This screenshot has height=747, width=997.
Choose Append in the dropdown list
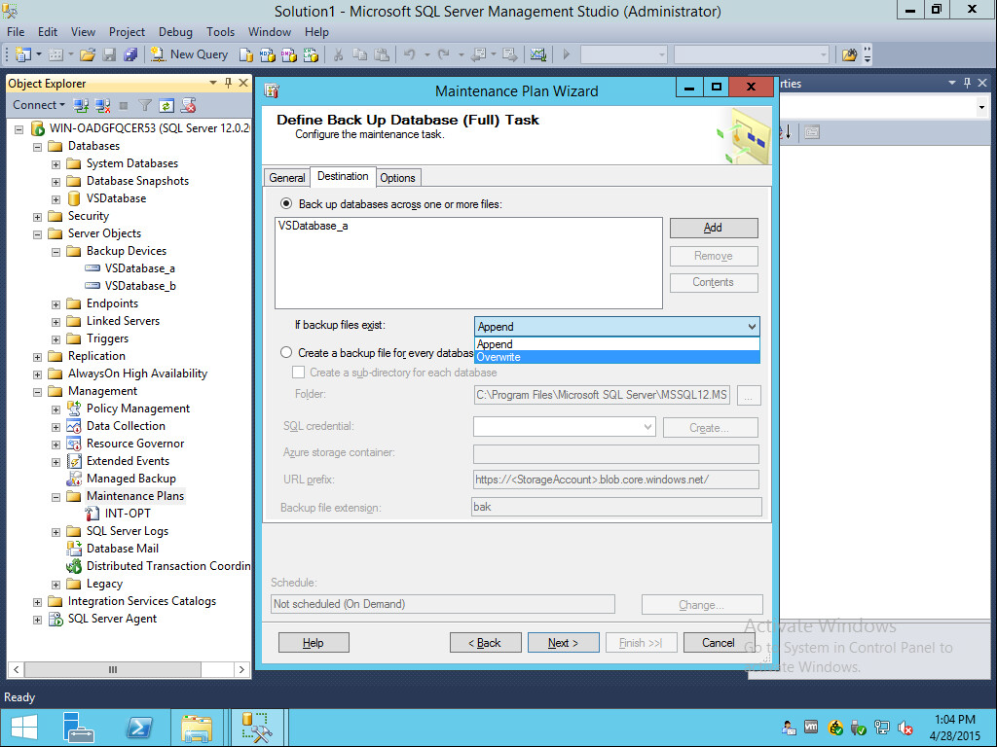[x=616, y=344]
